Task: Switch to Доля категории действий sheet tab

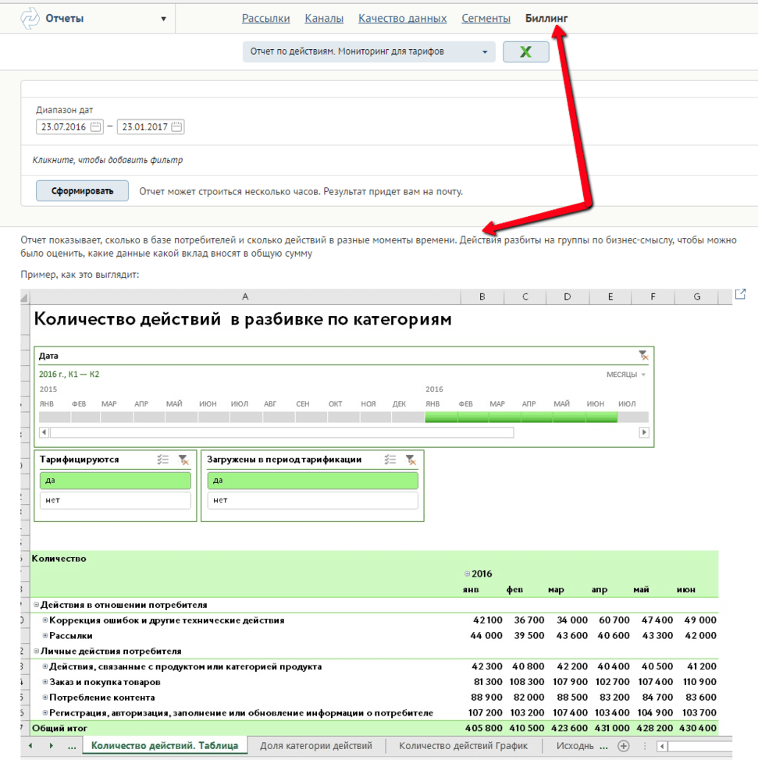Action: (x=315, y=746)
